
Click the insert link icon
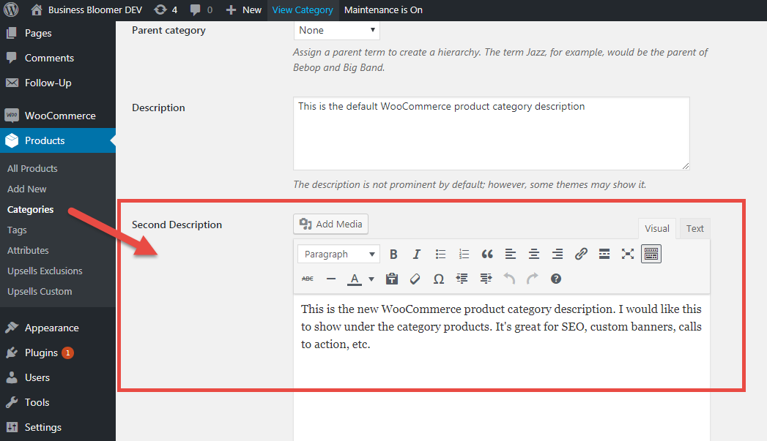coord(581,255)
